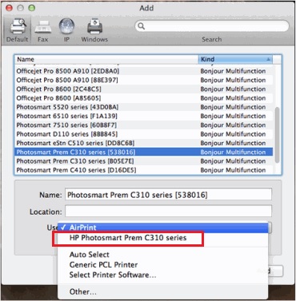Viewport: 296px width, 301px height.
Task: Click the Location text field
Action: (x=169, y=212)
